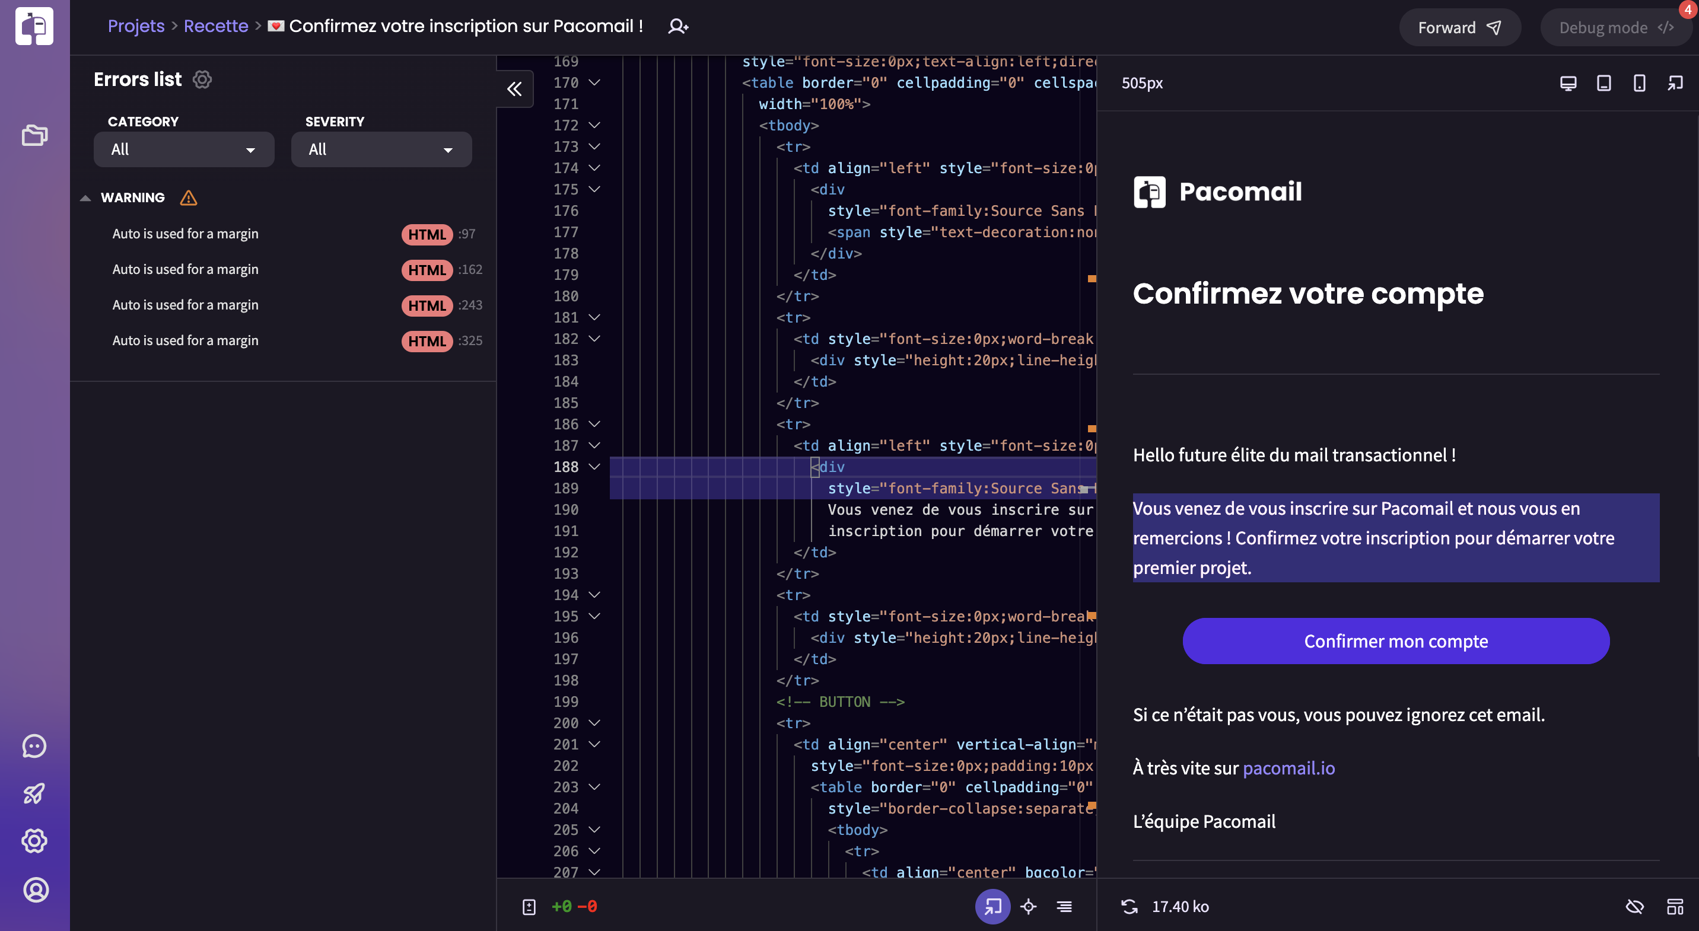Click the Pacomail logo in the sidebar

coord(34,26)
